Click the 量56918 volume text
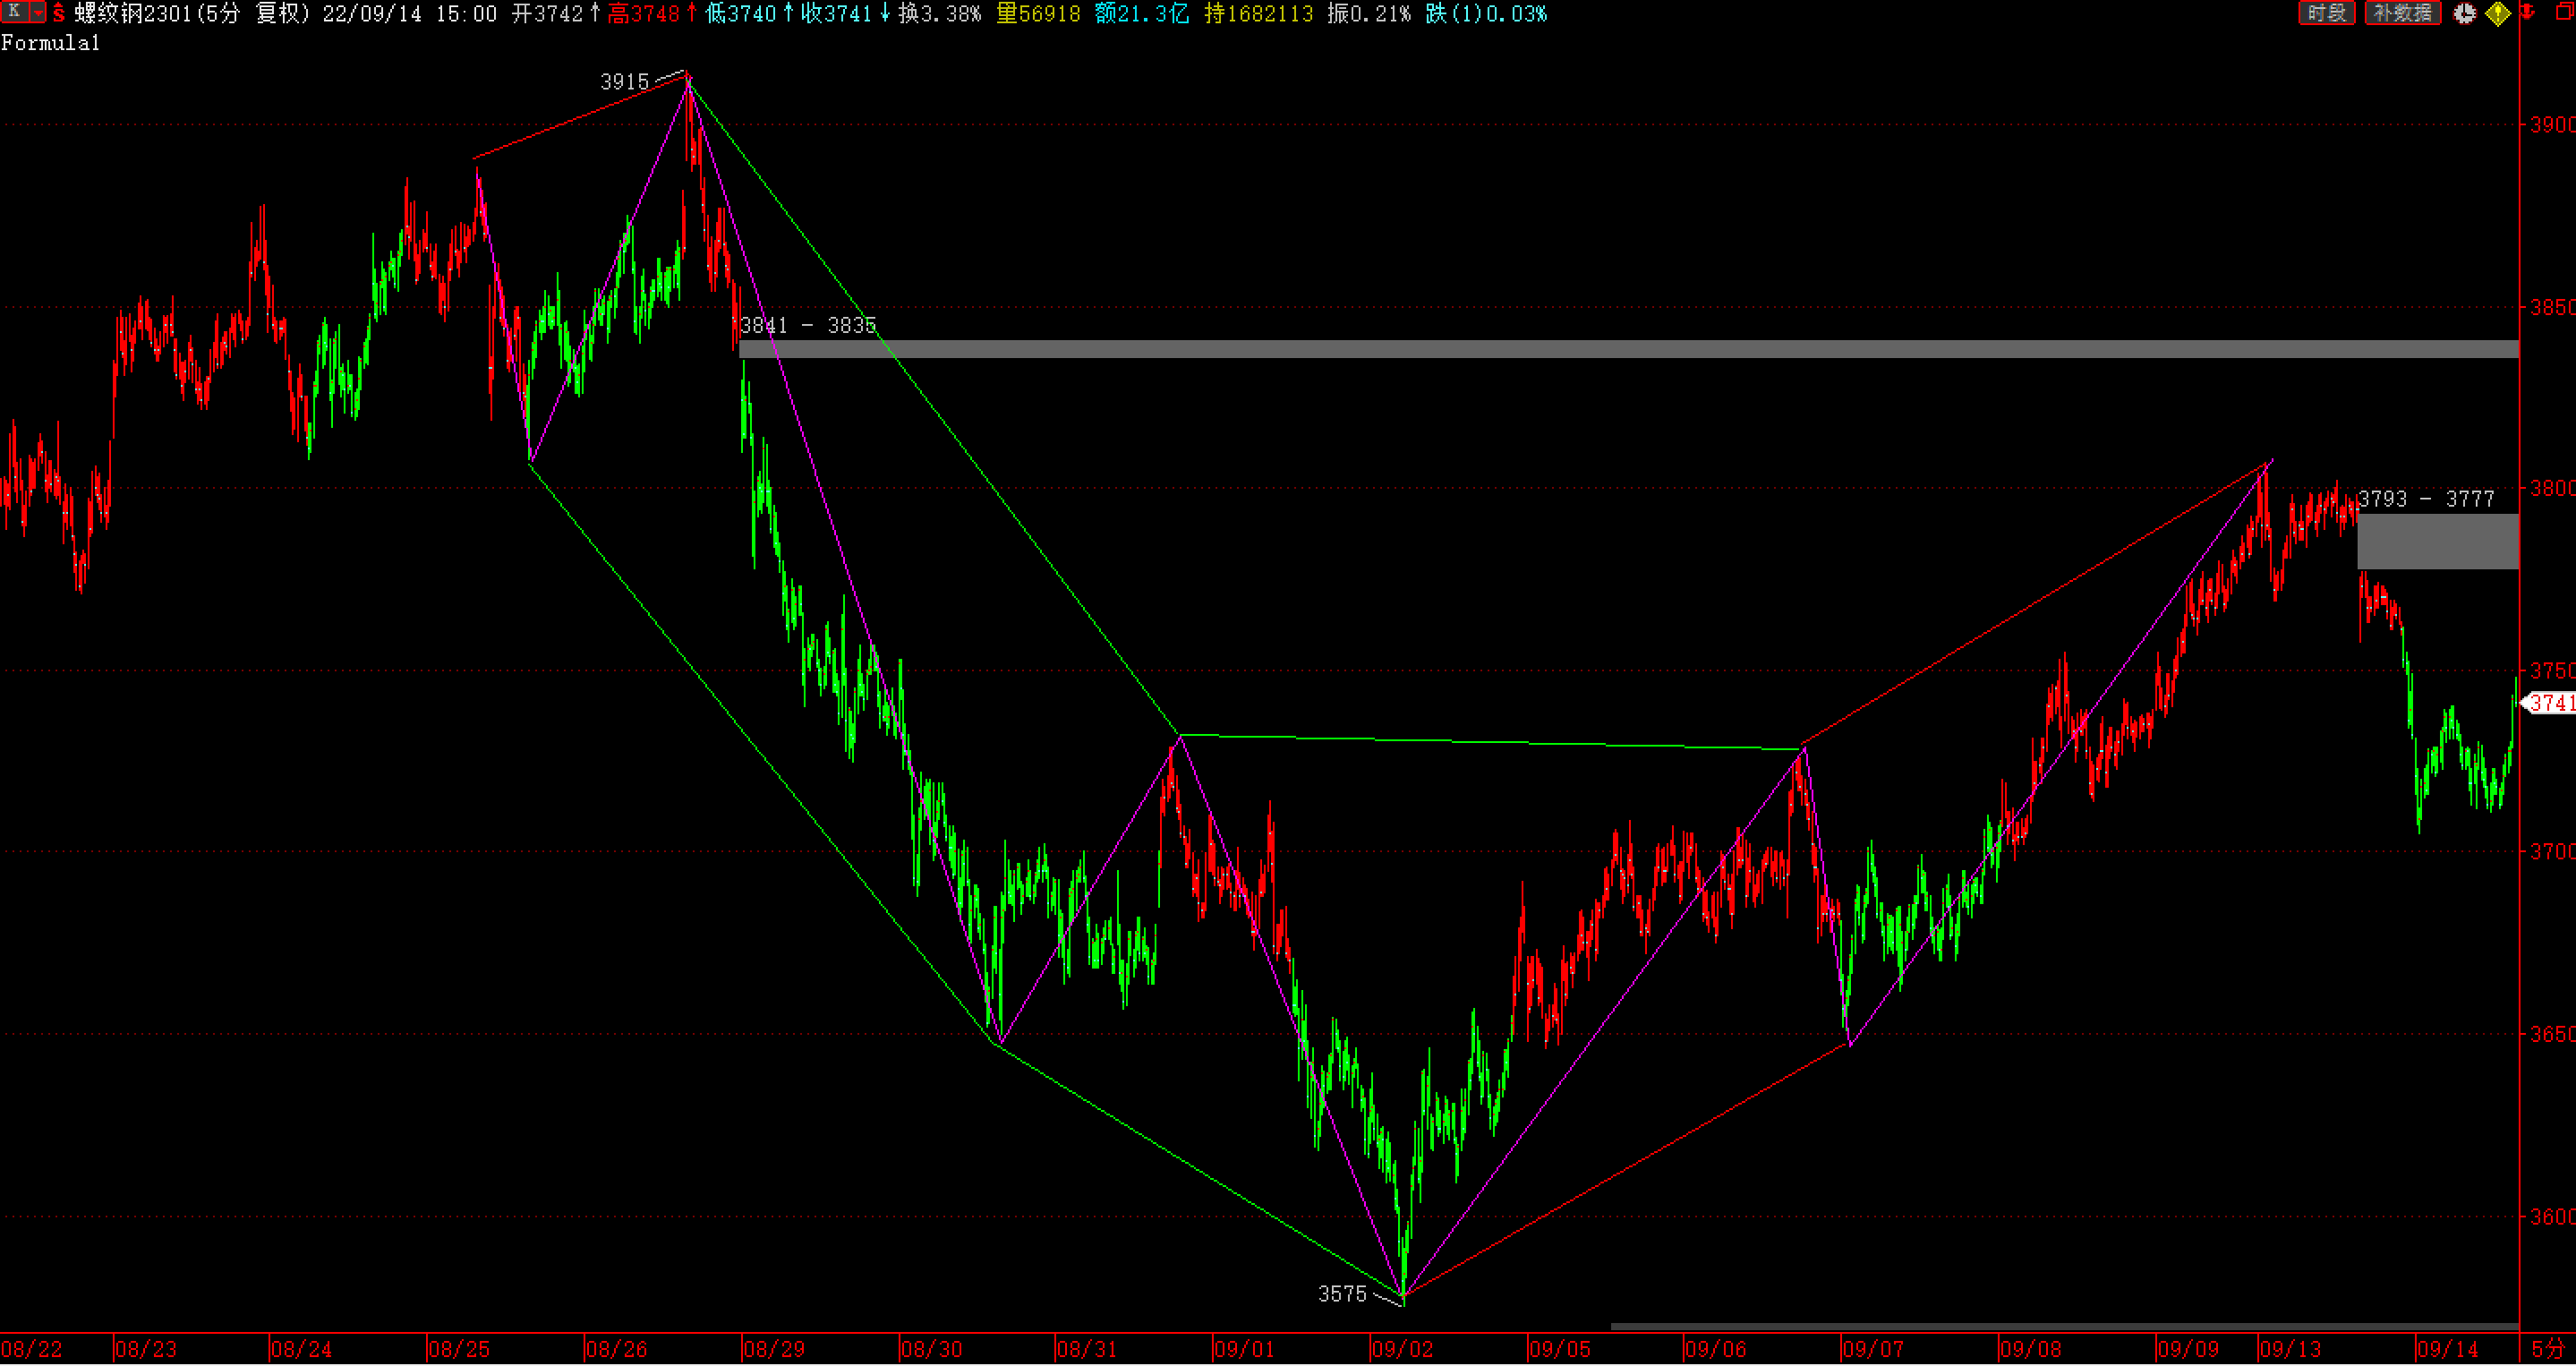The height and width of the screenshot is (1366, 2576). [1038, 14]
